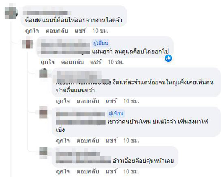Viewport: 224px width, 177px height.
Task: Click ตอบกลับ under second author reply
Action: pos(88,140)
